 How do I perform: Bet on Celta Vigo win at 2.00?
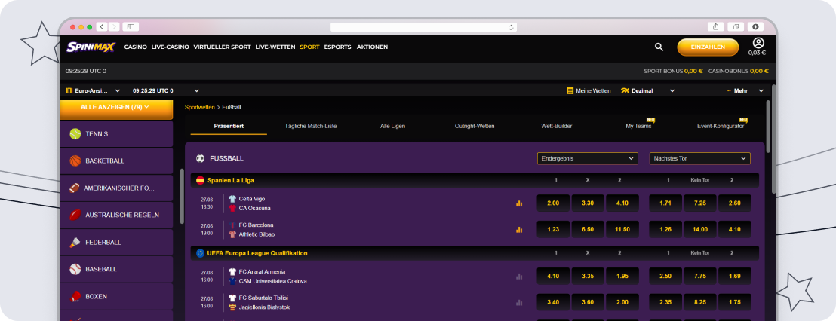click(x=553, y=203)
